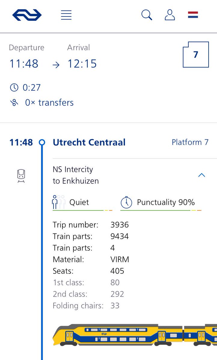The height and width of the screenshot is (360, 217).
Task: Collapse the NS Intercity details chevron
Action: (x=202, y=175)
